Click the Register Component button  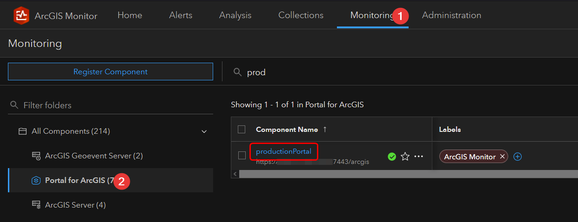(110, 72)
